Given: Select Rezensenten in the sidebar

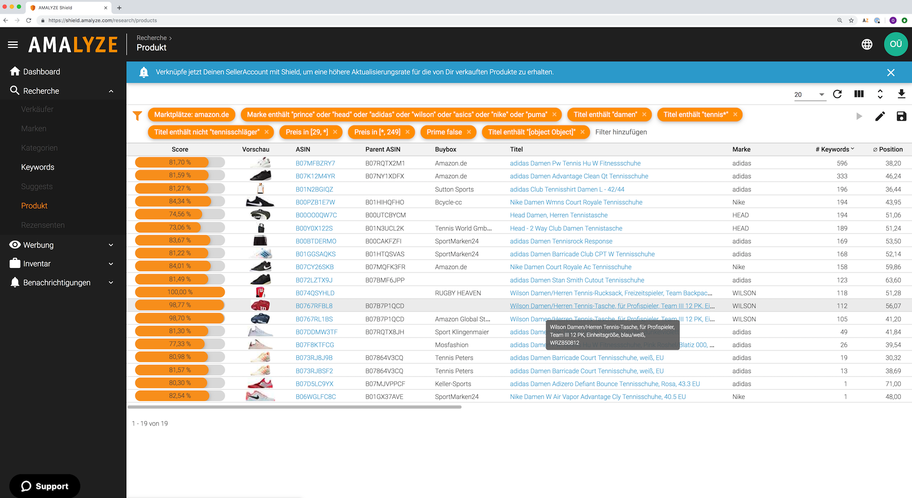Looking at the screenshot, I should 43,225.
